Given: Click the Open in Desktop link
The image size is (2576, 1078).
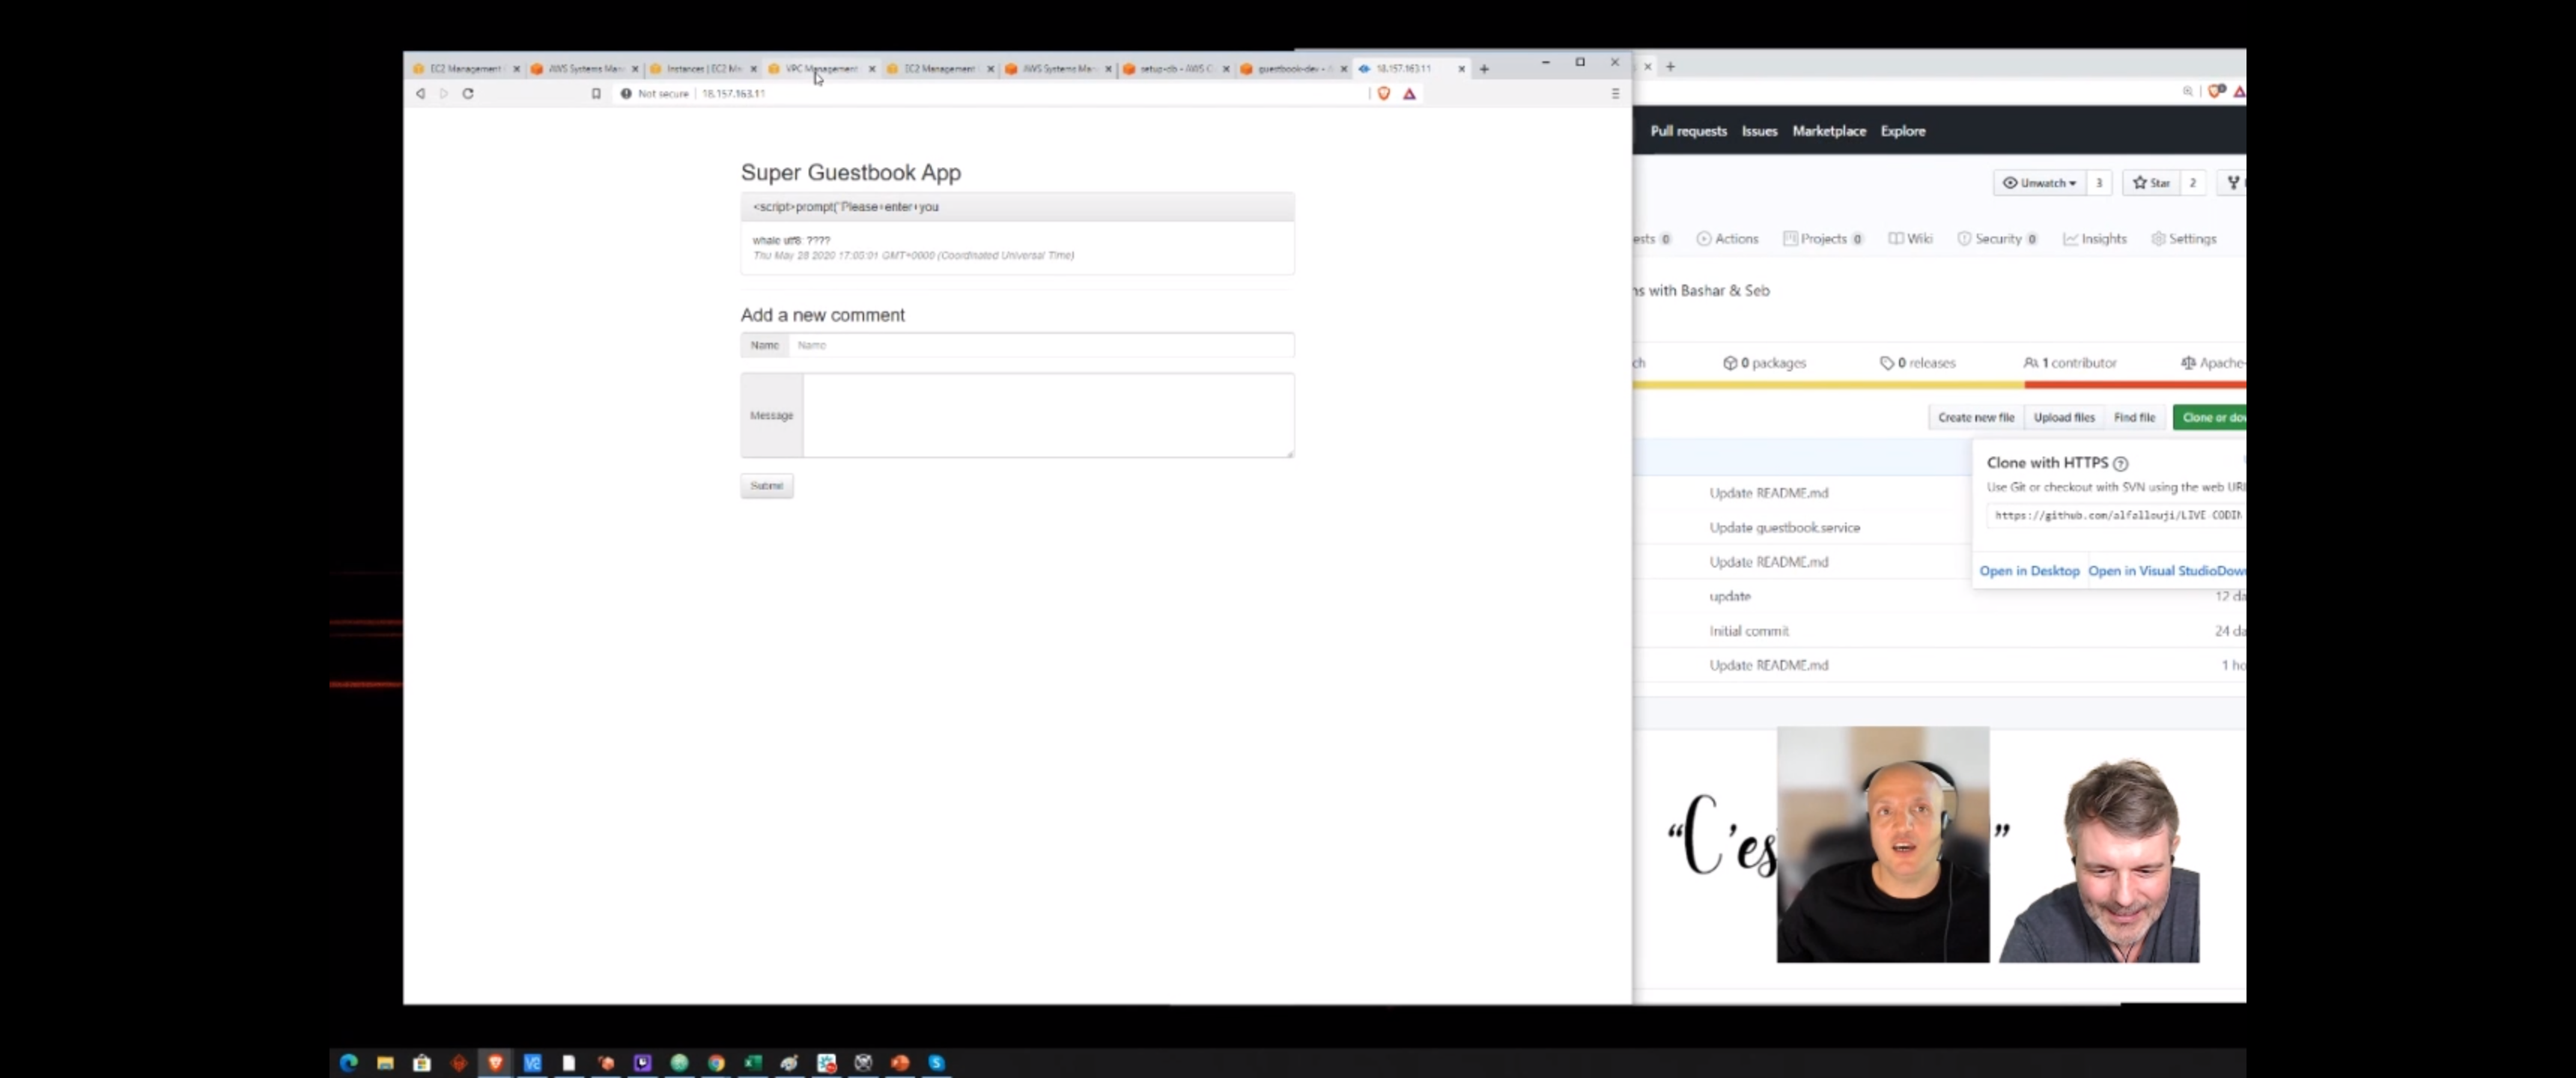Looking at the screenshot, I should 2029,571.
